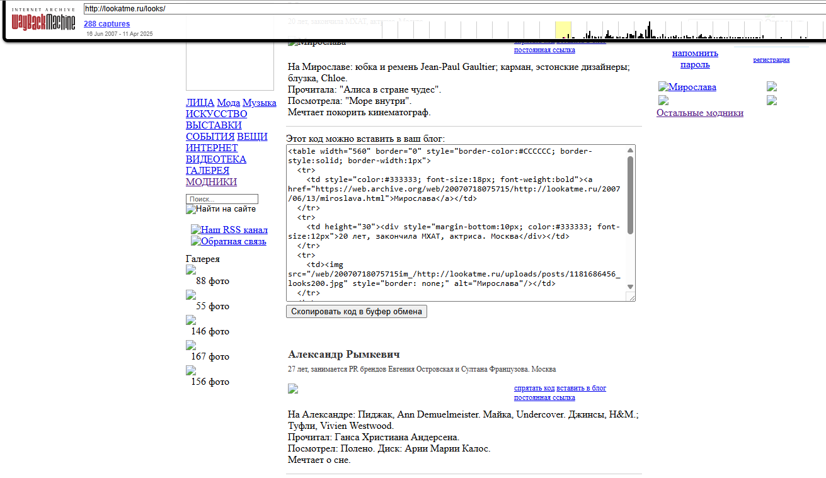Click the вставить в блог link
This screenshot has height=478, width=826.
582,389
